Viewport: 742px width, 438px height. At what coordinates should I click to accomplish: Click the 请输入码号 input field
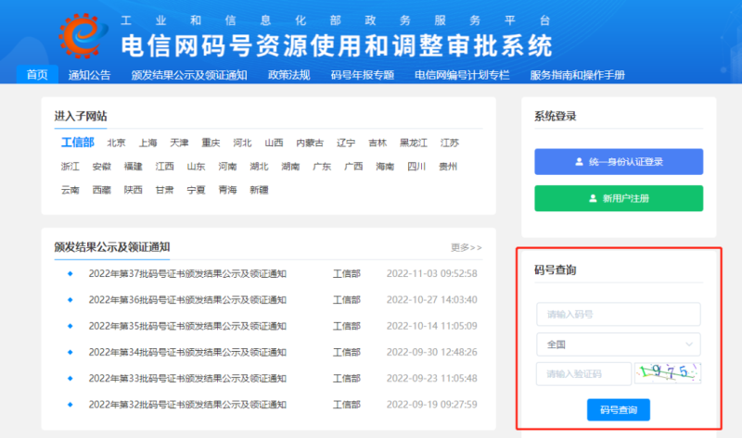pyautogui.click(x=618, y=314)
